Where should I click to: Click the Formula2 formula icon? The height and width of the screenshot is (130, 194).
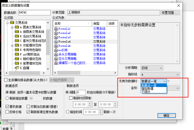[x=56, y=33]
